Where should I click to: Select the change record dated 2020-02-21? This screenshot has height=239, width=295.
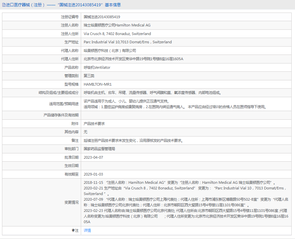point(185,191)
